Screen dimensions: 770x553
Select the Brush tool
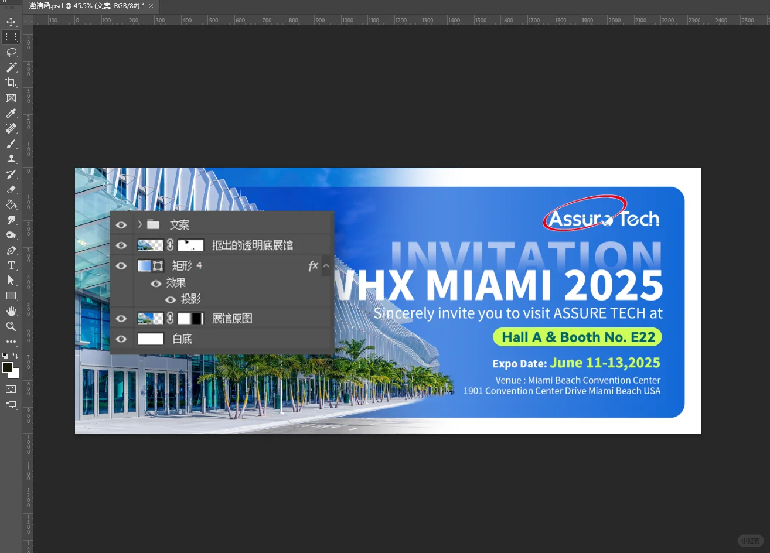click(11, 144)
